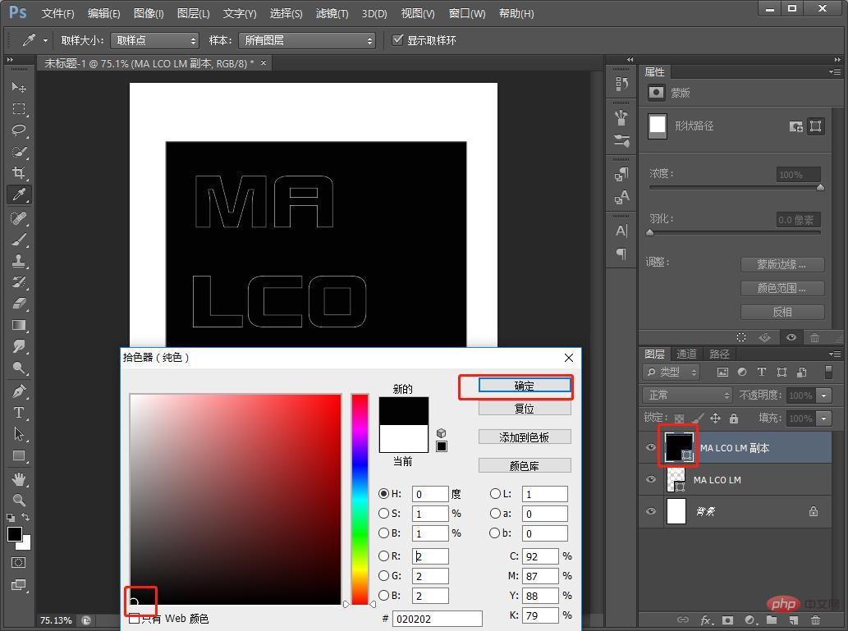Select the Lasso tool
Viewport: 848px width, 631px height.
click(x=18, y=130)
